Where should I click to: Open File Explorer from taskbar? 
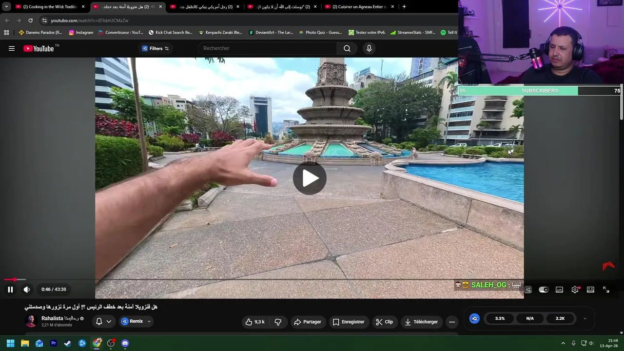coord(25,343)
